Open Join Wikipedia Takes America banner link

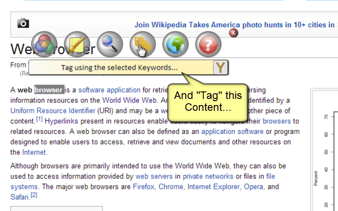tap(236, 25)
